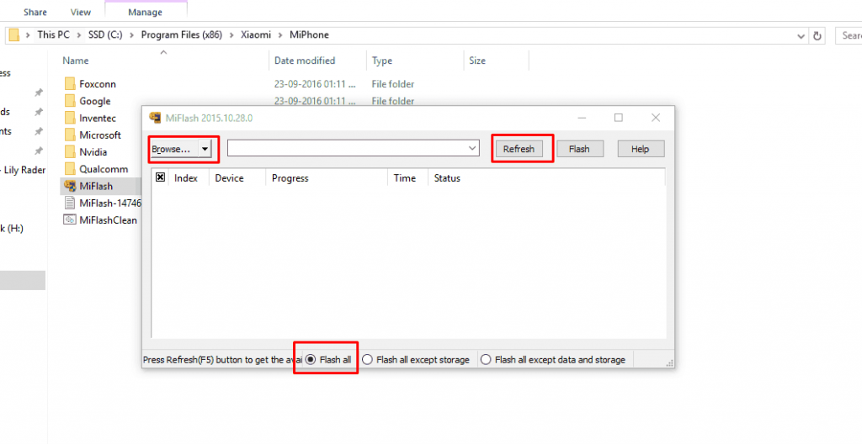Sort files by the Name column
Screen dimensions: 862x444
75,61
